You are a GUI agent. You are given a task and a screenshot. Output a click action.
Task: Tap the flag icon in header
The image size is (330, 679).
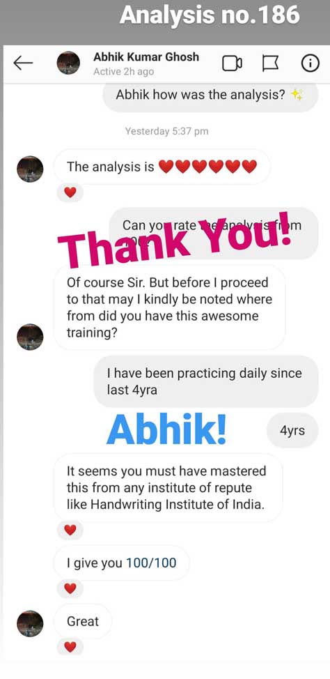coord(270,63)
